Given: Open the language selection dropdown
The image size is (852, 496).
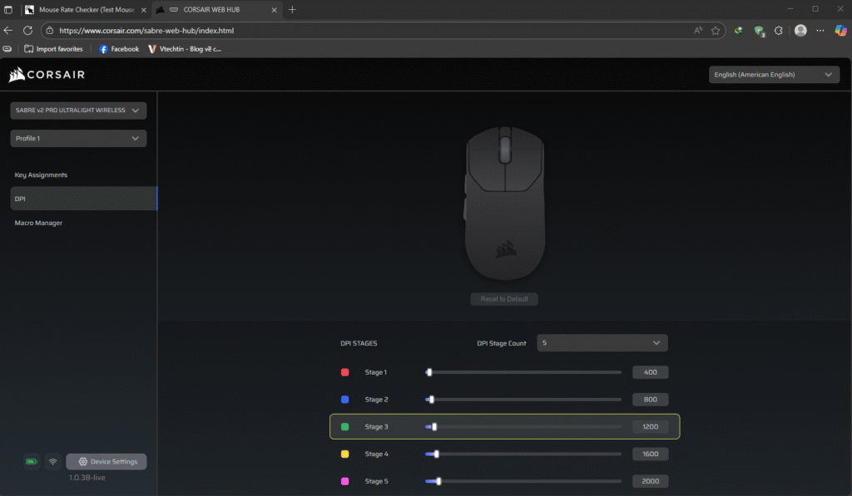Looking at the screenshot, I should pos(773,75).
